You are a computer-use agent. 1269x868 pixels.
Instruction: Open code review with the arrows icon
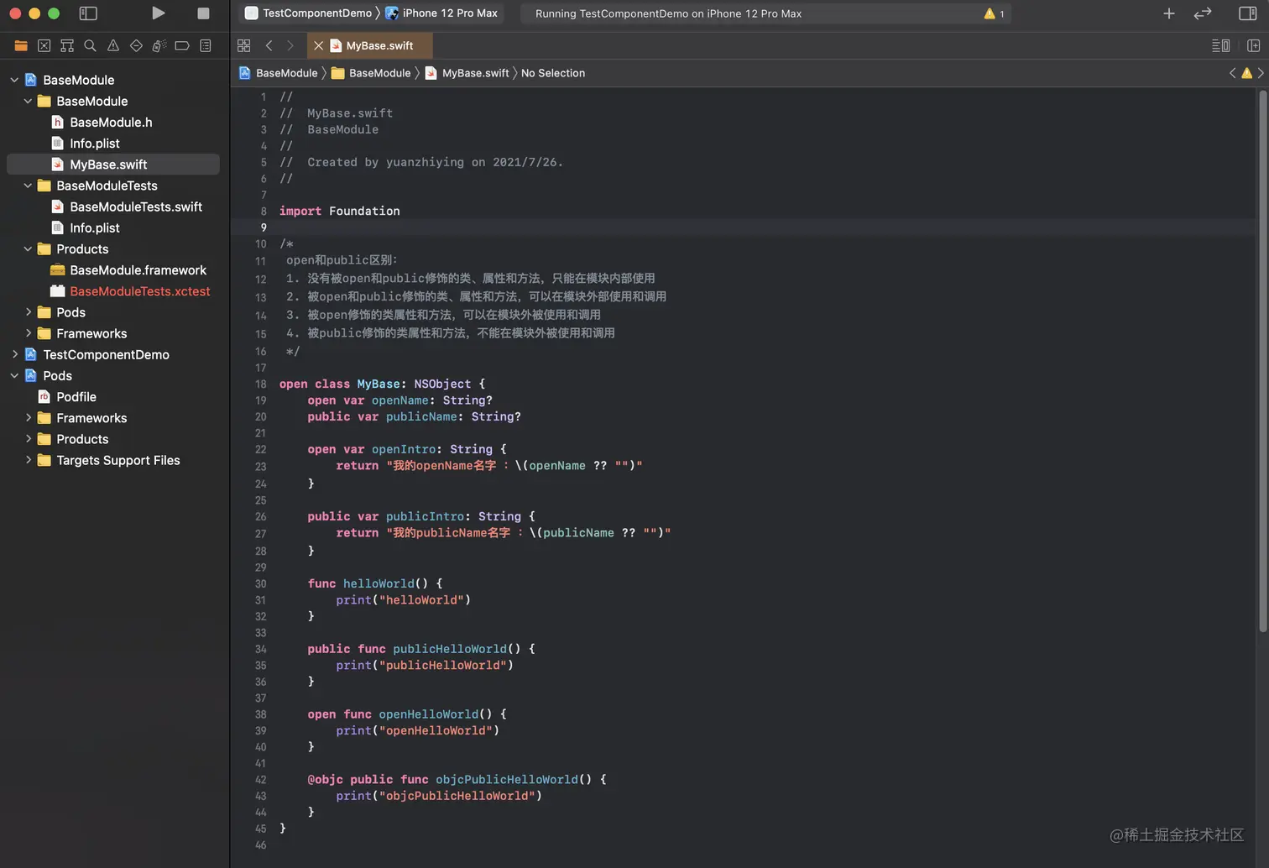pyautogui.click(x=1203, y=13)
